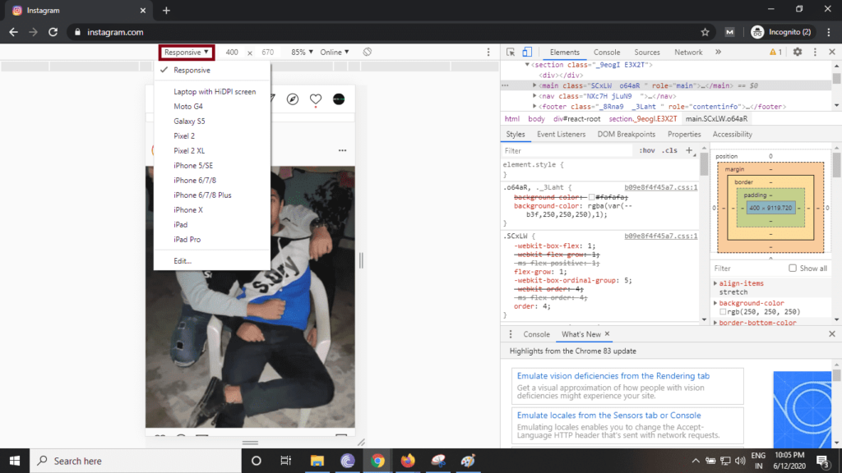842x473 pixels.
Task: Click the rotate screen icon
Action: pyautogui.click(x=368, y=52)
